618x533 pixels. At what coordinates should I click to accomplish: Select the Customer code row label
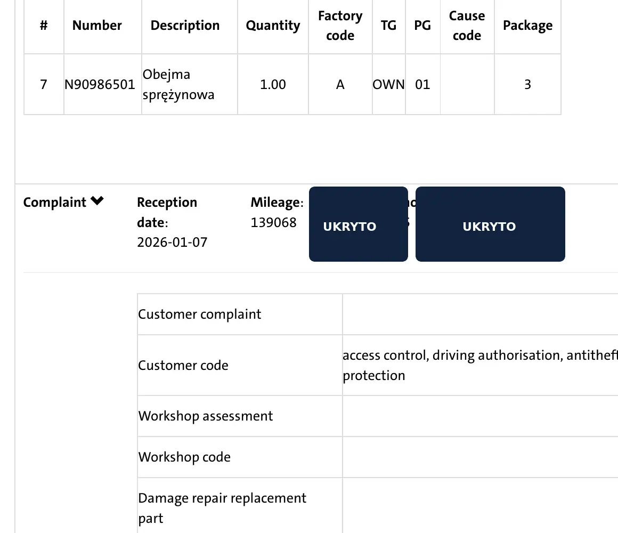(x=183, y=366)
